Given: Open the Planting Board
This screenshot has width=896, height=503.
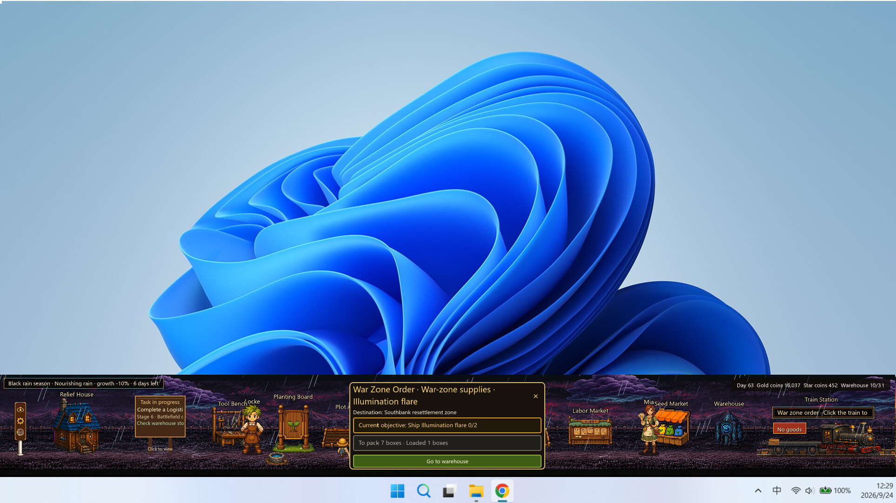Looking at the screenshot, I should 293,428.
